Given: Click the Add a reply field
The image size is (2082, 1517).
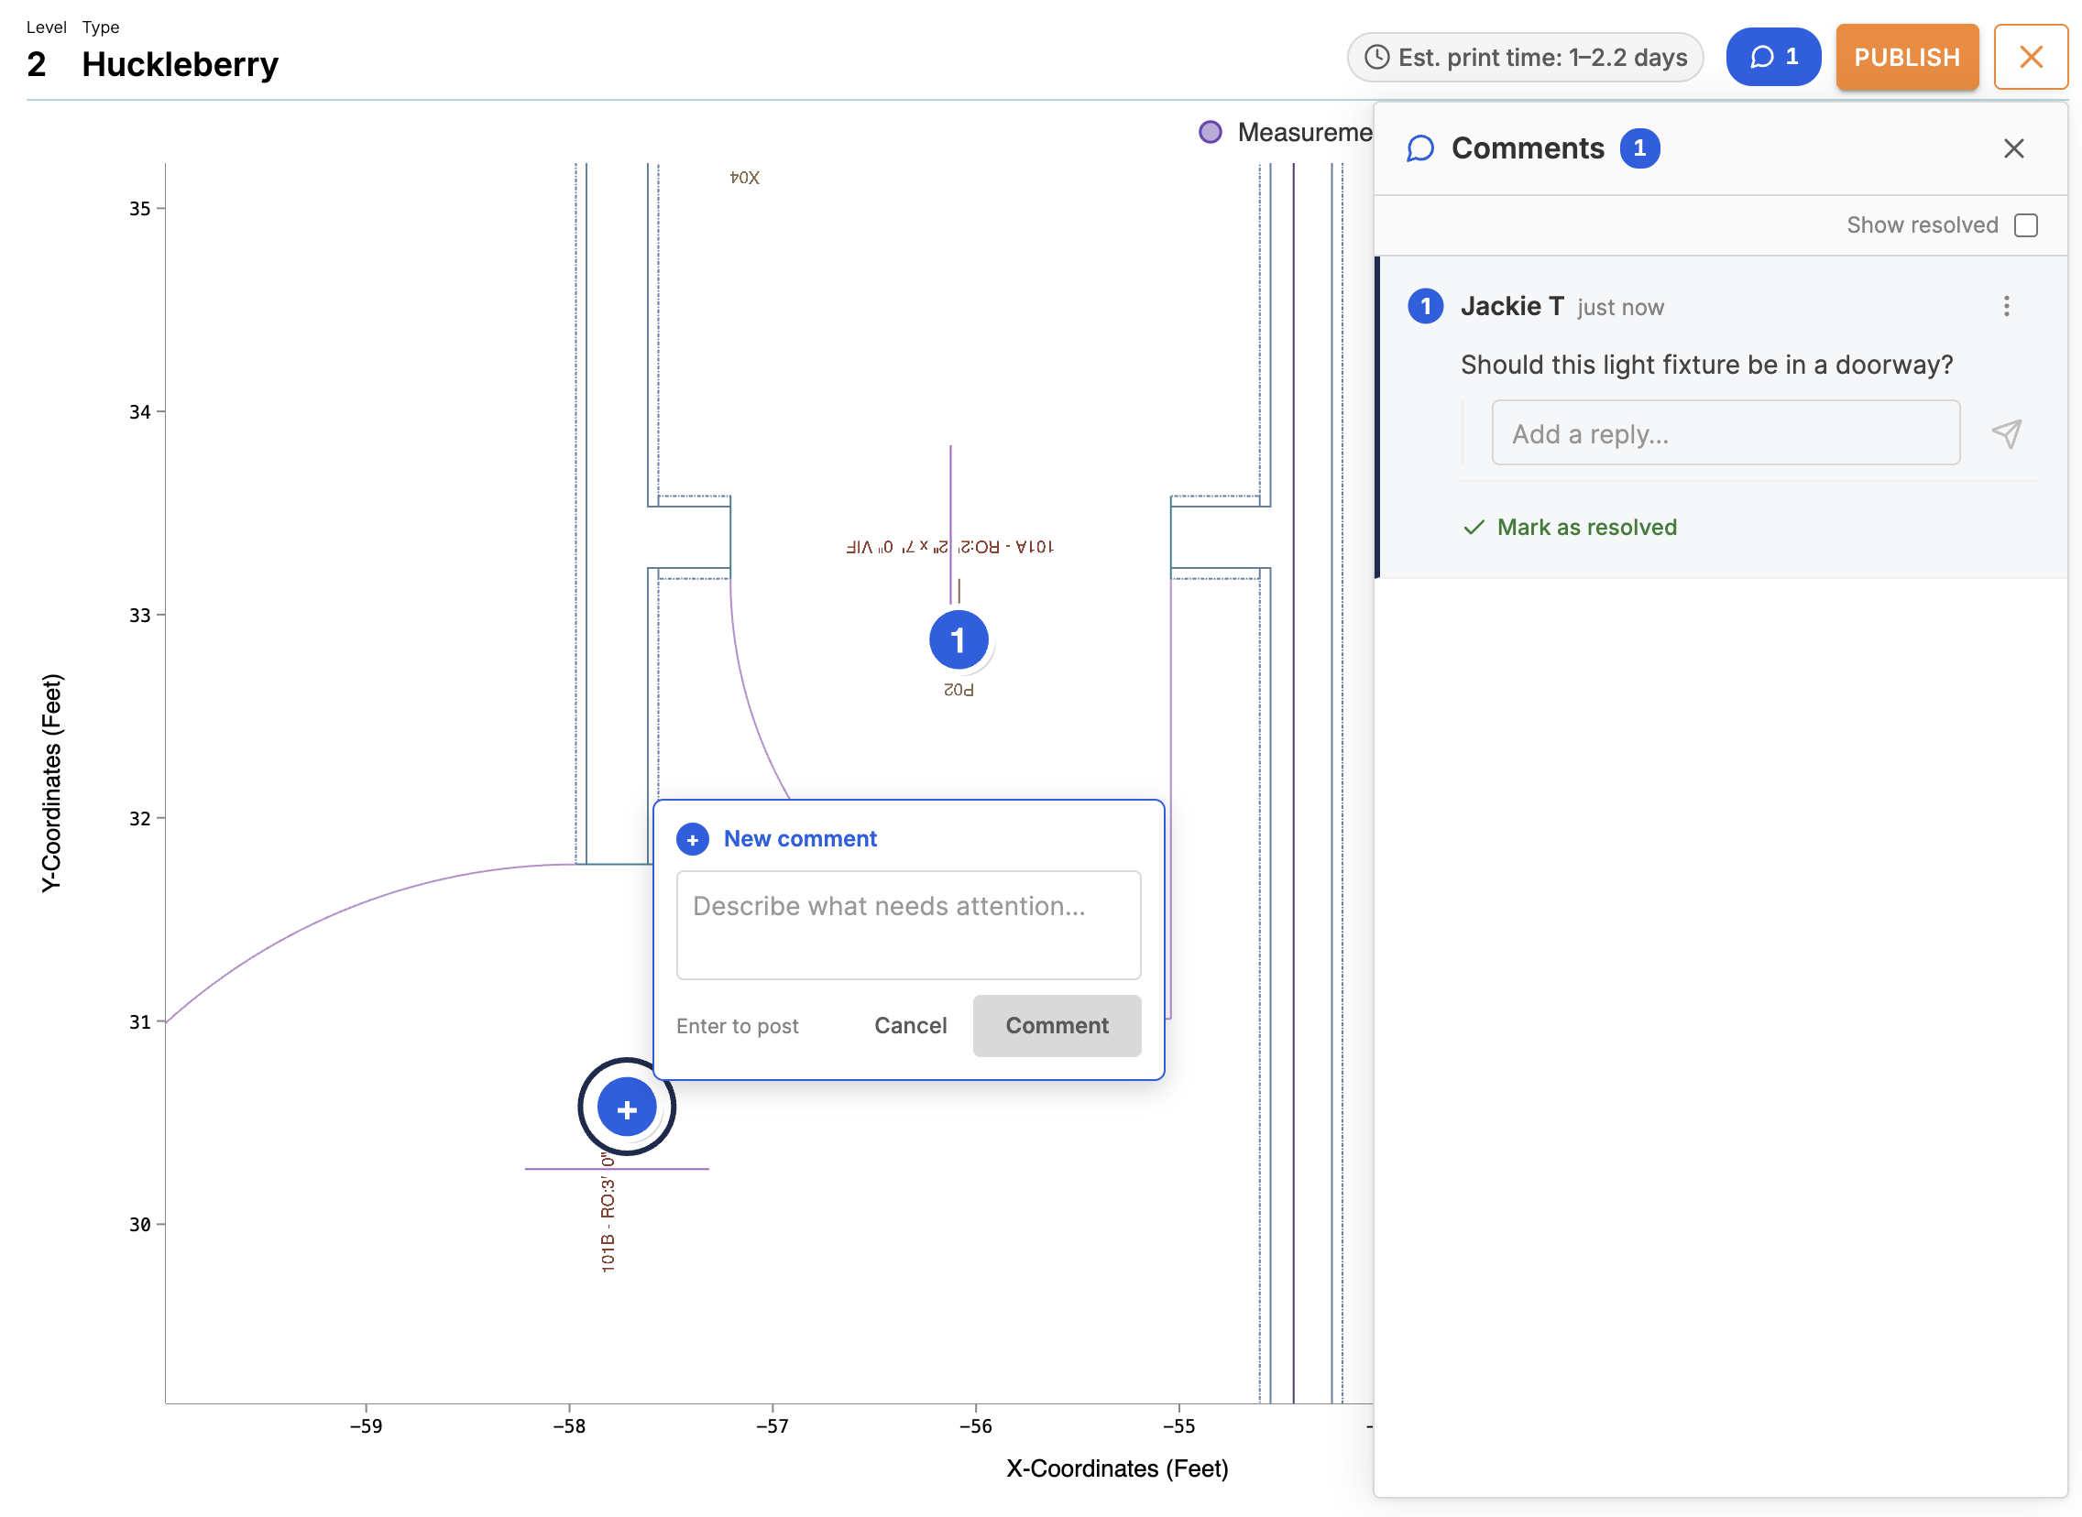Looking at the screenshot, I should pos(1725,432).
